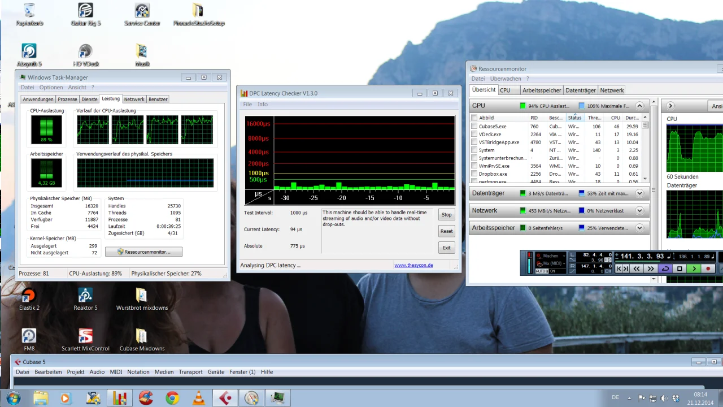Open the www.thesycon.de link
This screenshot has width=723, height=407.
413,265
